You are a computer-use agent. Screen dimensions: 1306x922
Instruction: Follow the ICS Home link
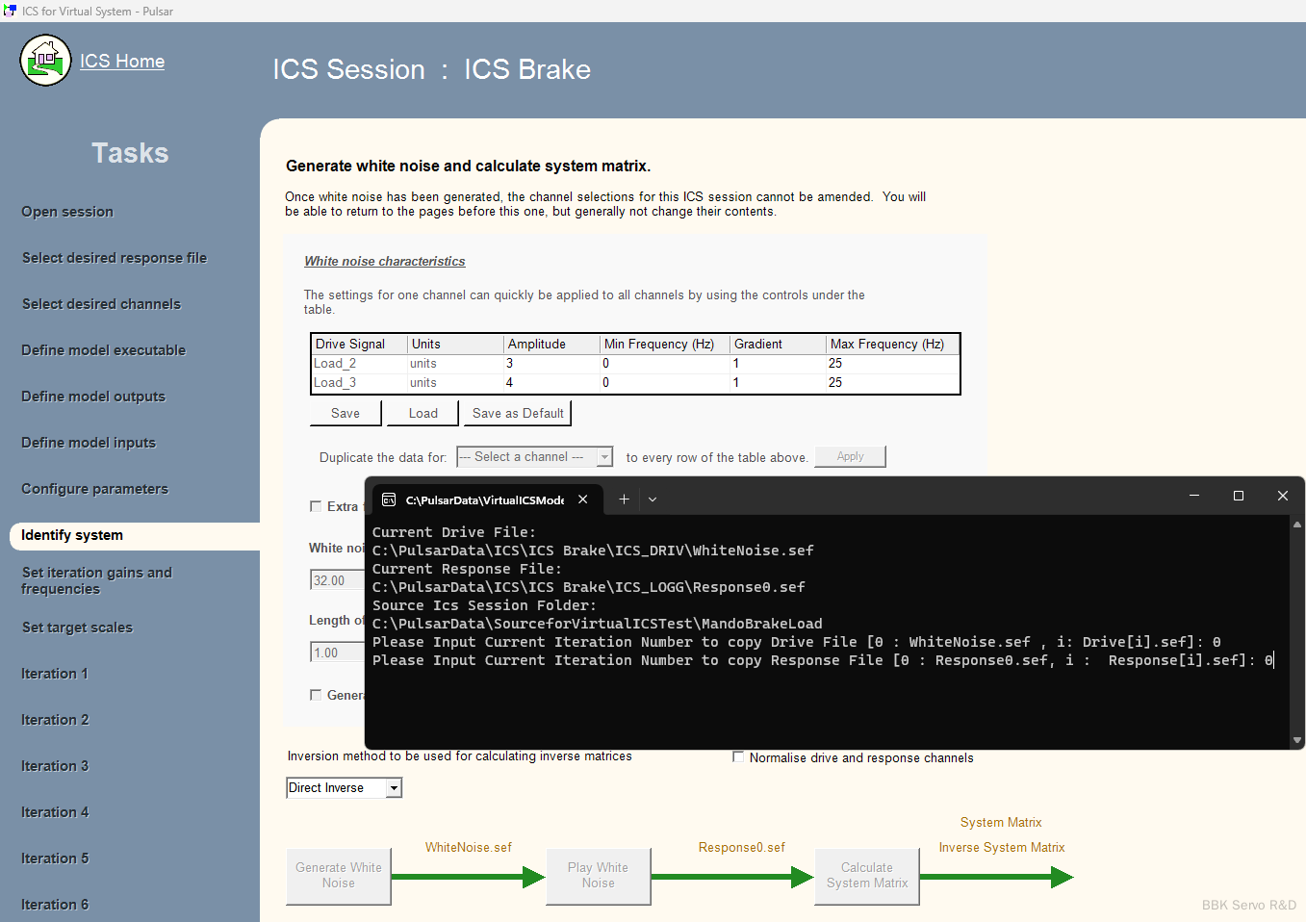(x=122, y=62)
